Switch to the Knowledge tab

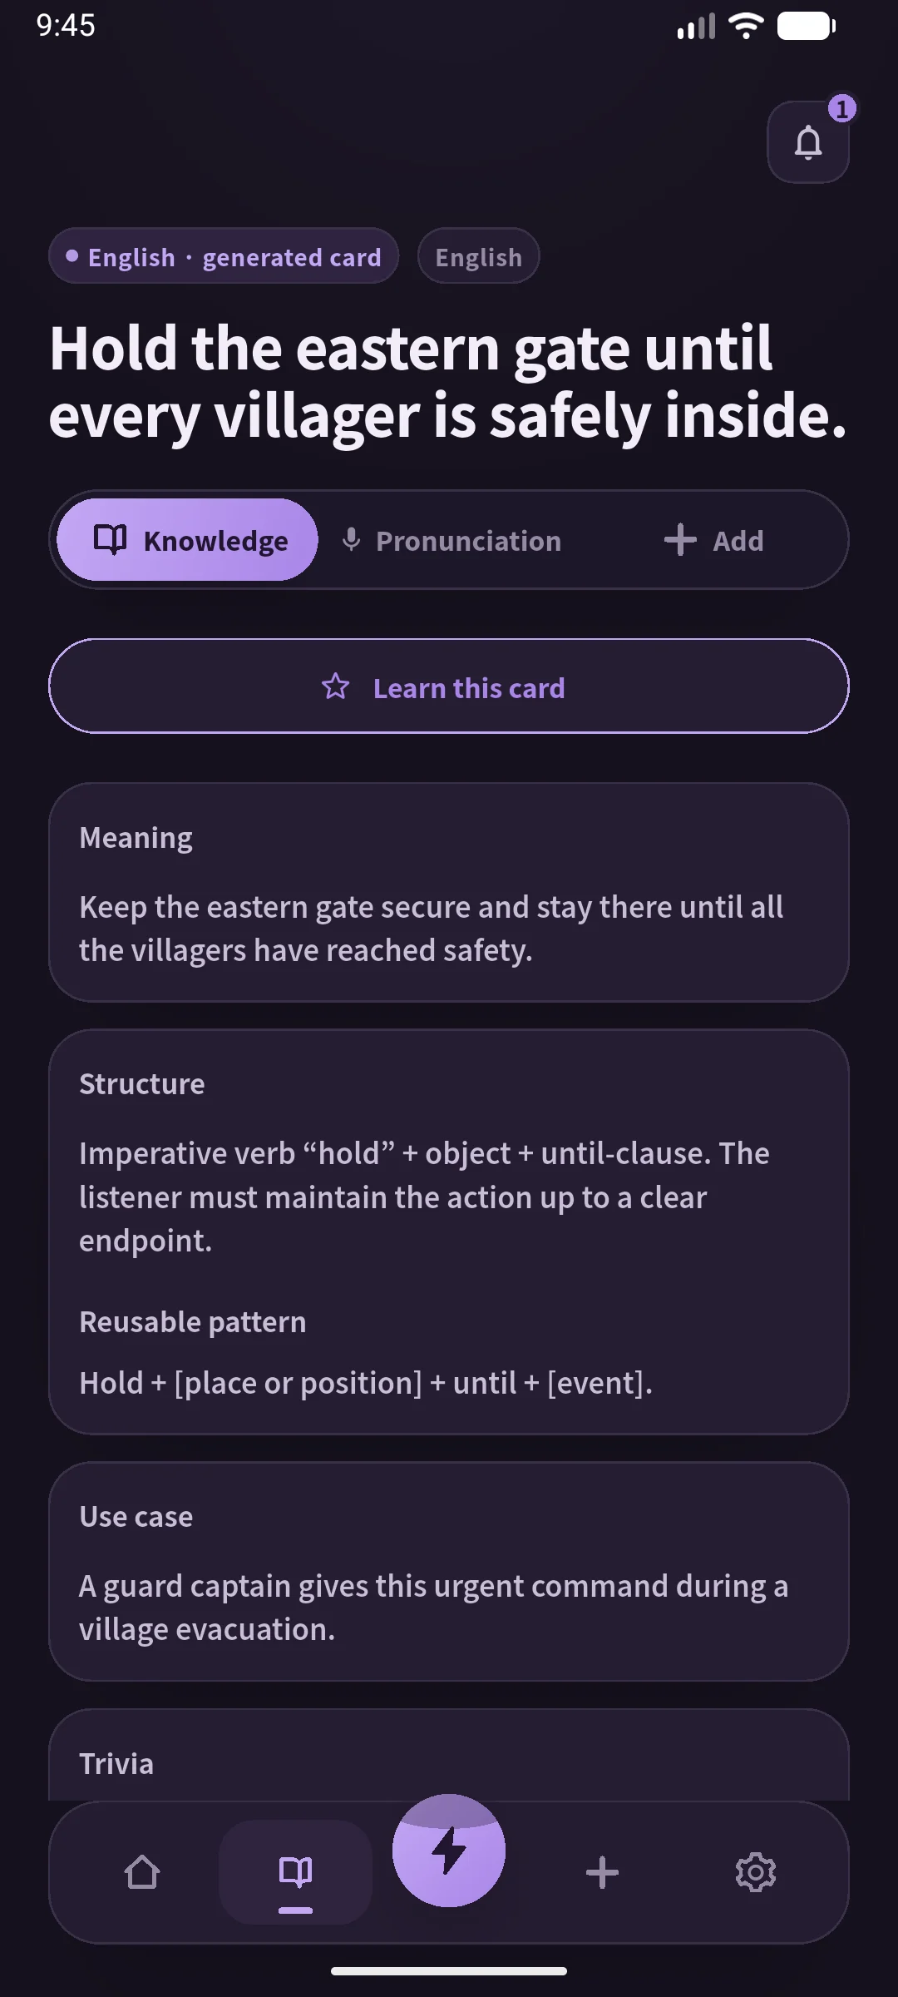pyautogui.click(x=187, y=540)
